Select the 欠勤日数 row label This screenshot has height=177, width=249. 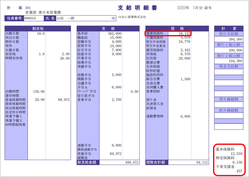click(x=12, y=50)
